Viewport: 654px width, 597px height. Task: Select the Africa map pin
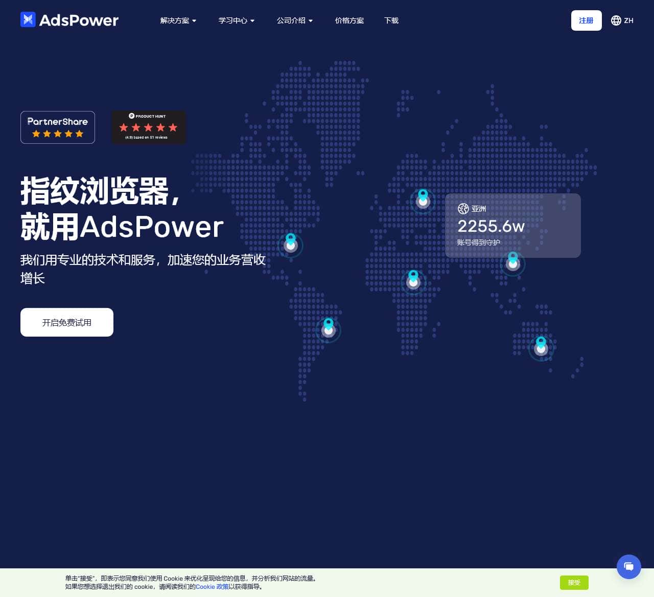click(413, 279)
